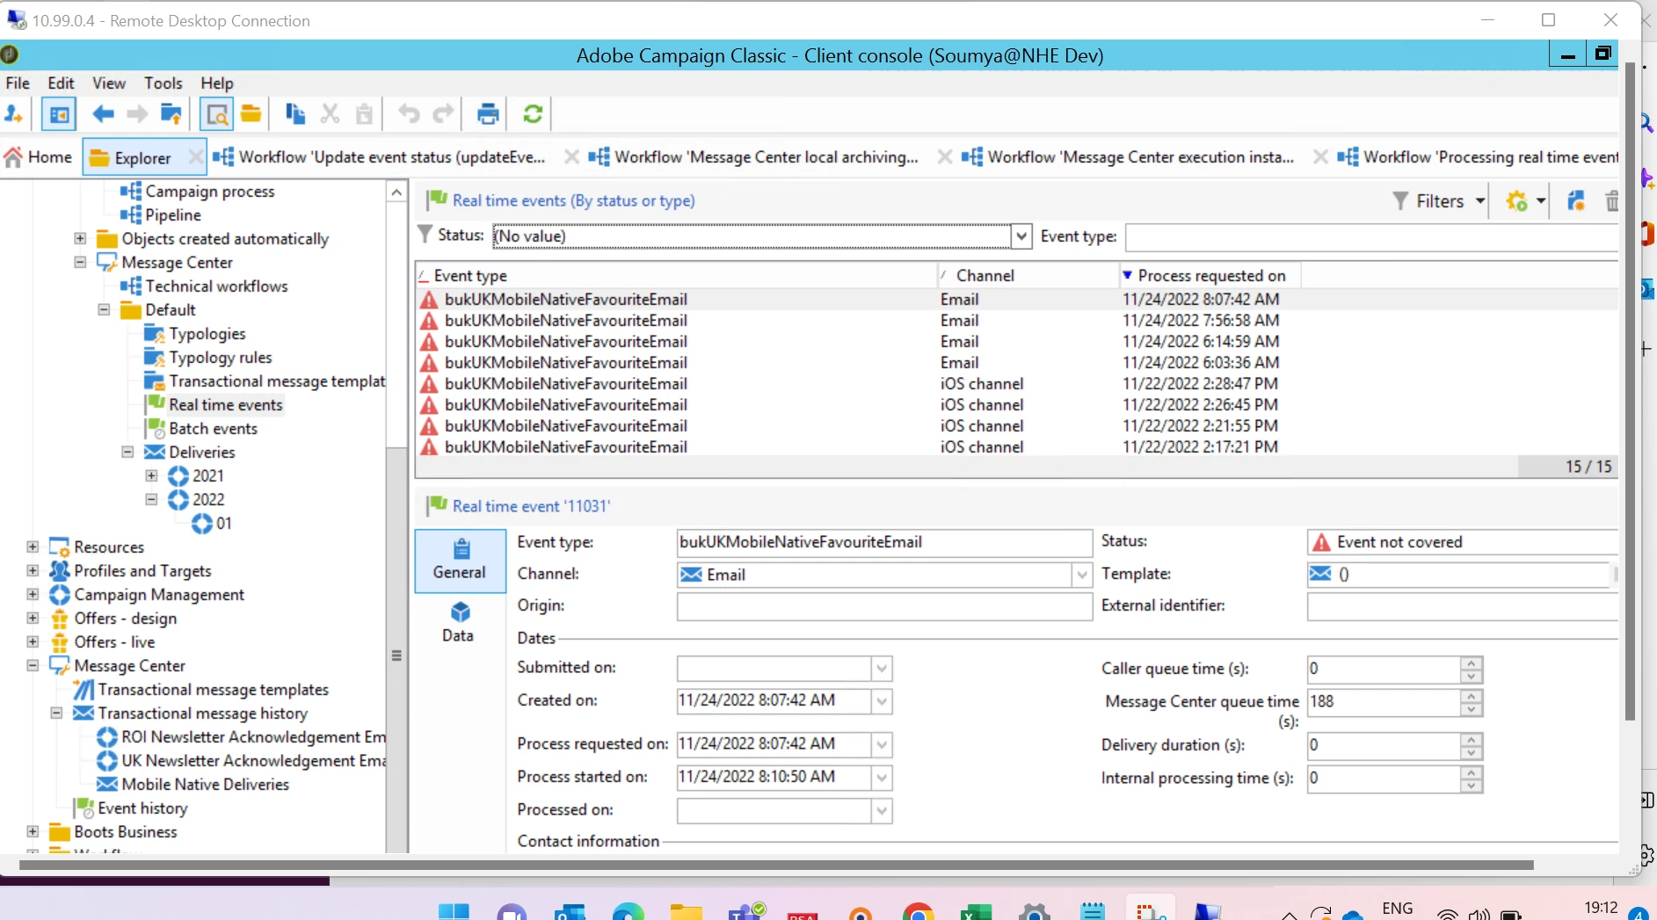Click the Redo arrow icon
The height and width of the screenshot is (920, 1657).
pyautogui.click(x=444, y=114)
